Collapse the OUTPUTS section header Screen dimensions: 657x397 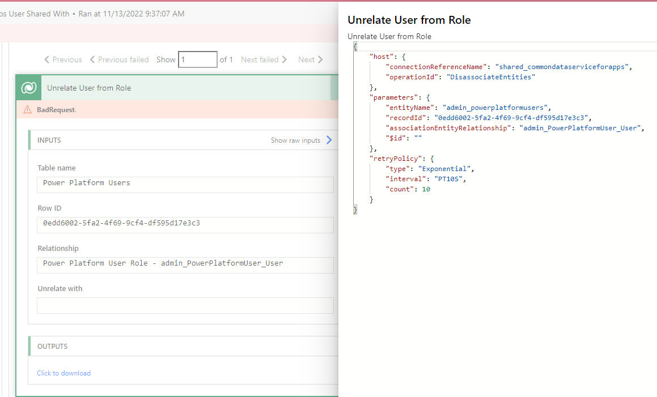[x=53, y=347]
